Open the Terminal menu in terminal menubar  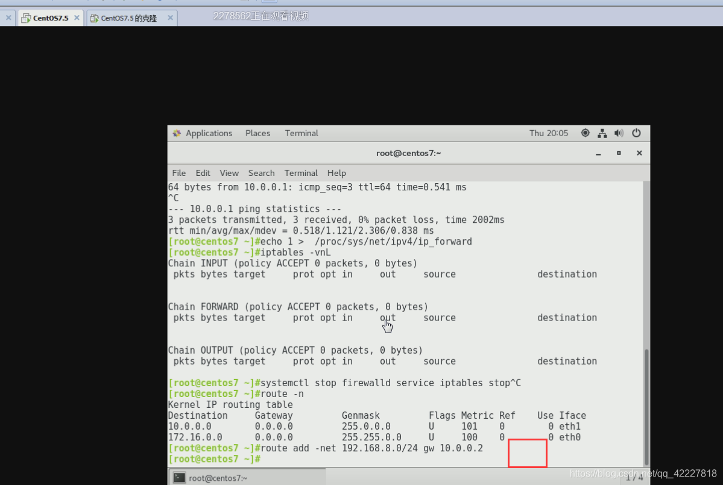point(301,173)
